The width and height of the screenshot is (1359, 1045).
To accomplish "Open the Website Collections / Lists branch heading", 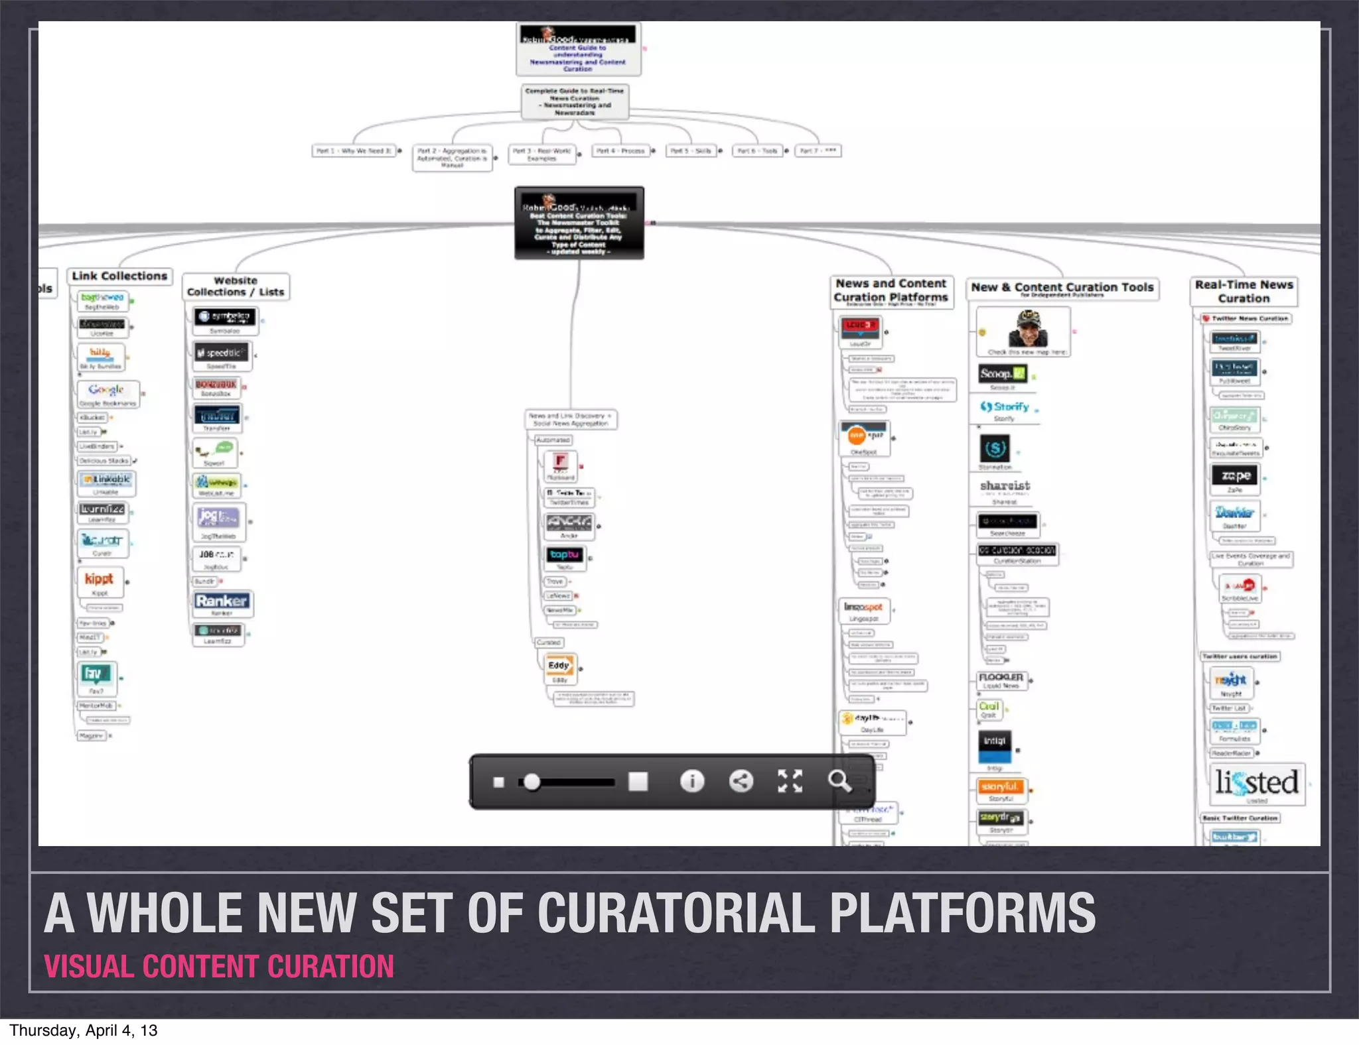I will 236,286.
